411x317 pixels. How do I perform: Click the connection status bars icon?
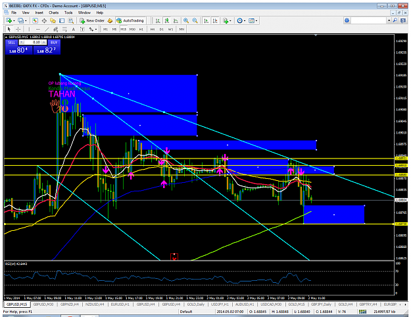coord(362,312)
